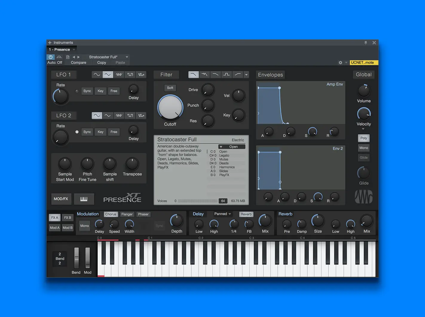Screen dimensions: 425x317
Task: Select LFO 2 sawtooth waveform
Action: (x=119, y=116)
